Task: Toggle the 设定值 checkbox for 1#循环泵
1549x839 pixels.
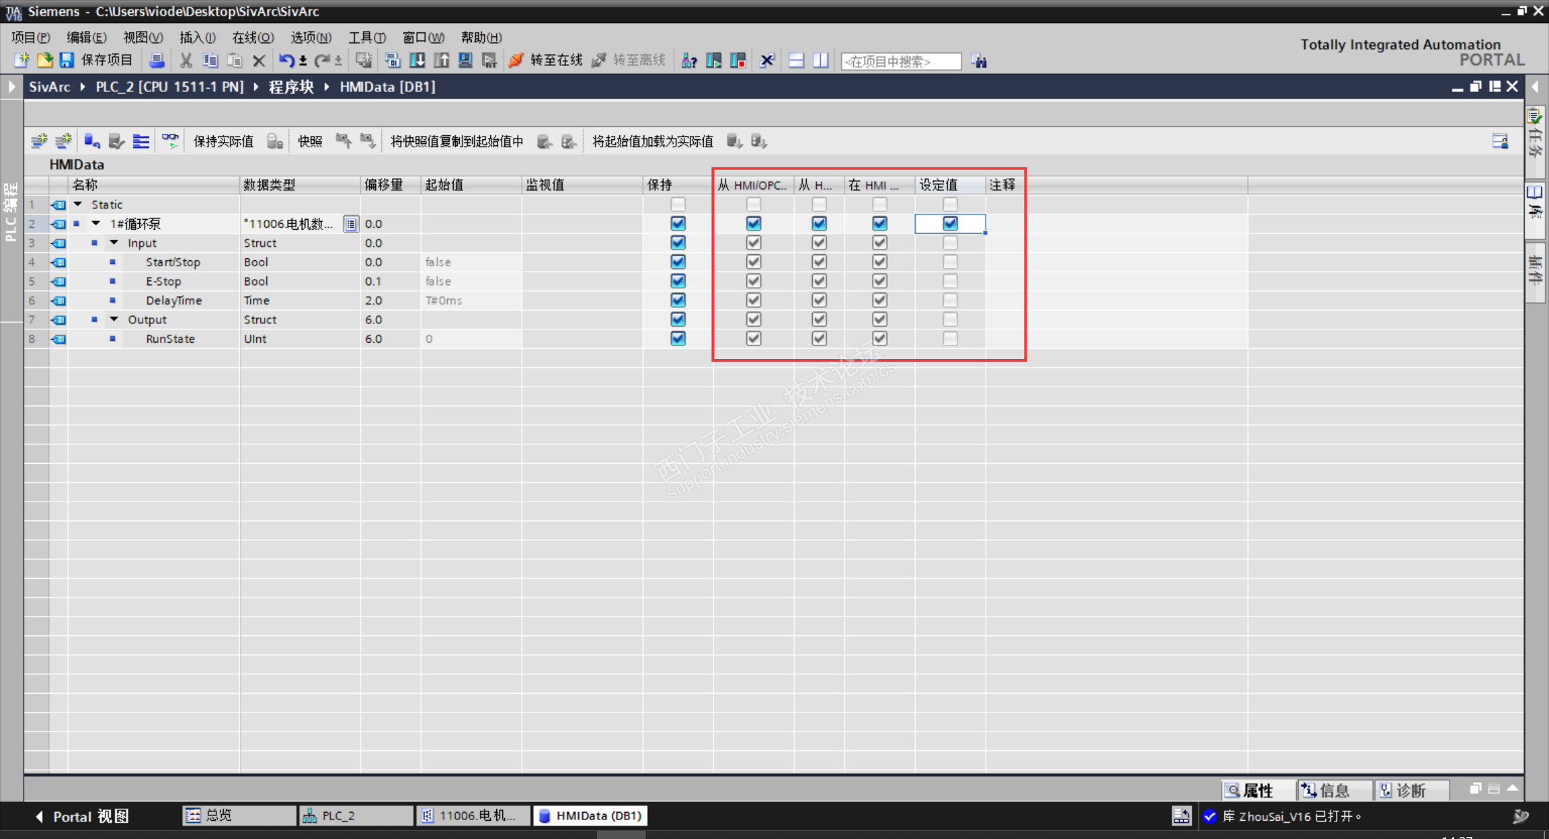Action: pyautogui.click(x=949, y=223)
